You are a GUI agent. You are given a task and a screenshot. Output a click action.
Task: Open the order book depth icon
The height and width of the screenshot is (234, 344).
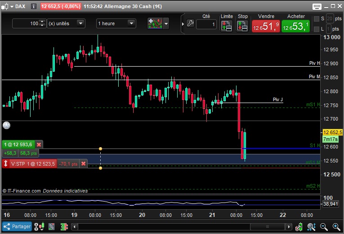pyautogui.click(x=64, y=226)
